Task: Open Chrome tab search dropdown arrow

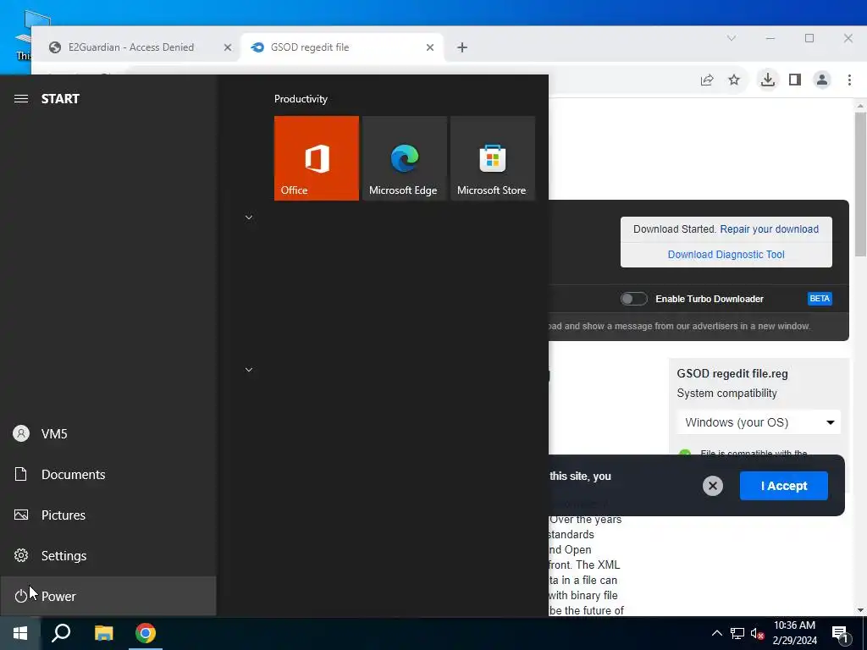Action: click(x=731, y=38)
